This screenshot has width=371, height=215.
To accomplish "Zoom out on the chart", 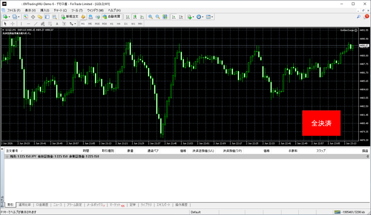I will coord(158,17).
